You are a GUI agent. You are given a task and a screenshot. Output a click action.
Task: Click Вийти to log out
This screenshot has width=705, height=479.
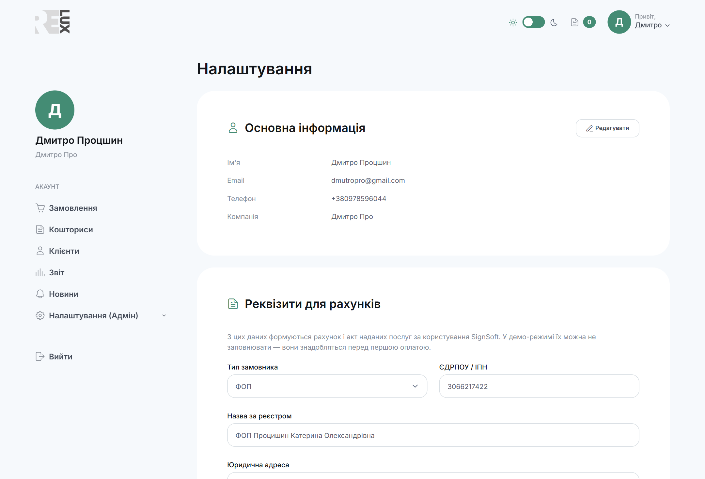61,357
